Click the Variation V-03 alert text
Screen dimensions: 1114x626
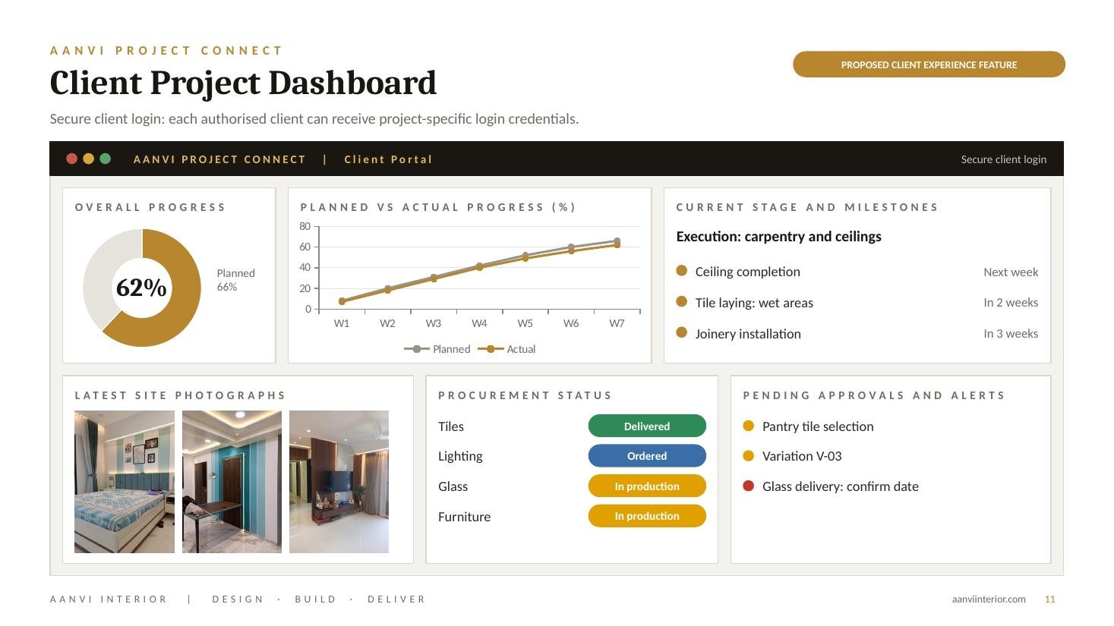pyautogui.click(x=802, y=456)
